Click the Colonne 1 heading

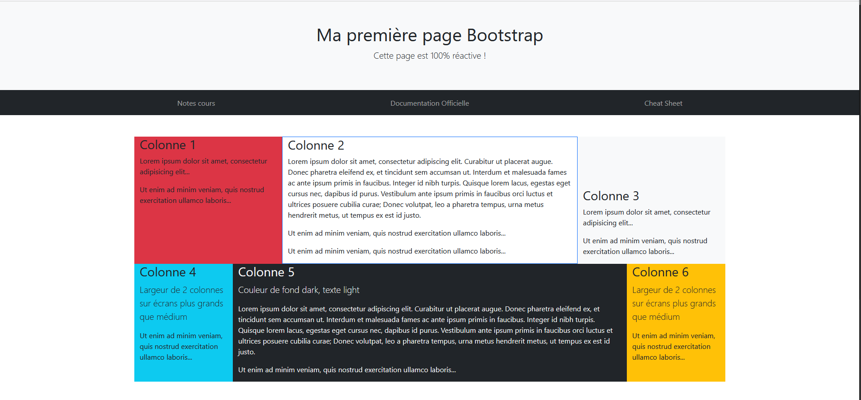[167, 145]
